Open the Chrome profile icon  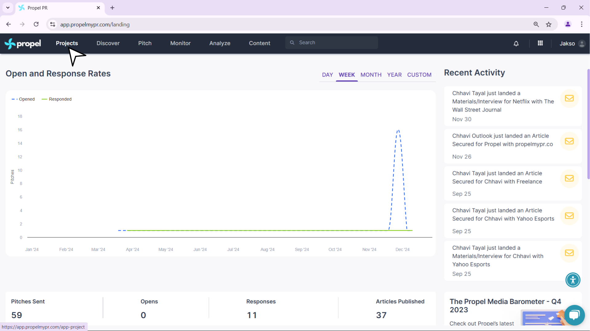pos(568,24)
